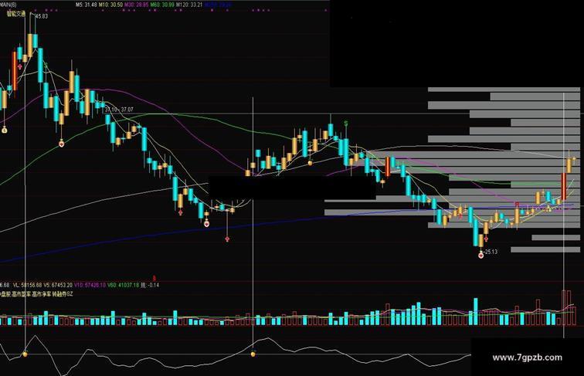Click the green M60: 30.99 label
584x376 pixels.
162,5
